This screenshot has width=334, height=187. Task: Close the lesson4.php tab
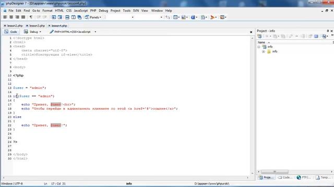tap(49, 25)
